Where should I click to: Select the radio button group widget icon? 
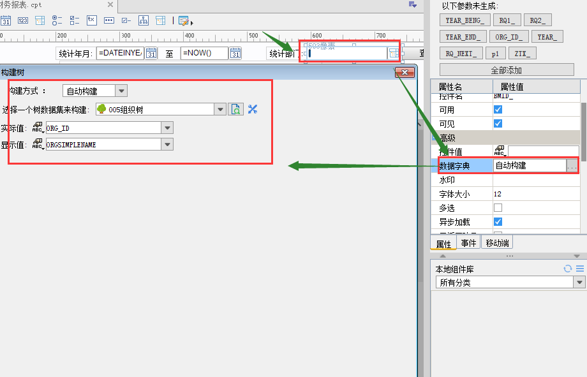click(57, 20)
